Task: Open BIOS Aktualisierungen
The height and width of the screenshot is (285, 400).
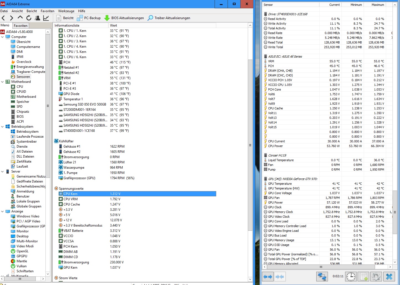Action: (x=124, y=18)
